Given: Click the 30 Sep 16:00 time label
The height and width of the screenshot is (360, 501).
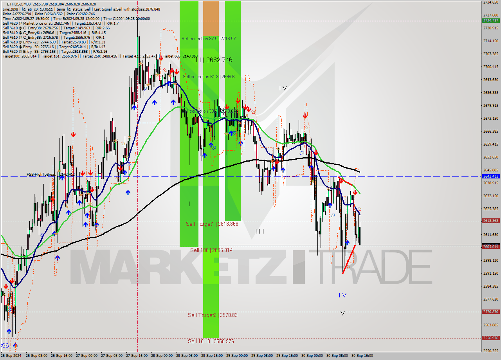Looking at the screenshot, I should coord(363,356).
